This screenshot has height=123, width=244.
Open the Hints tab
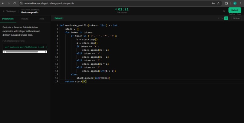coord(42,19)
